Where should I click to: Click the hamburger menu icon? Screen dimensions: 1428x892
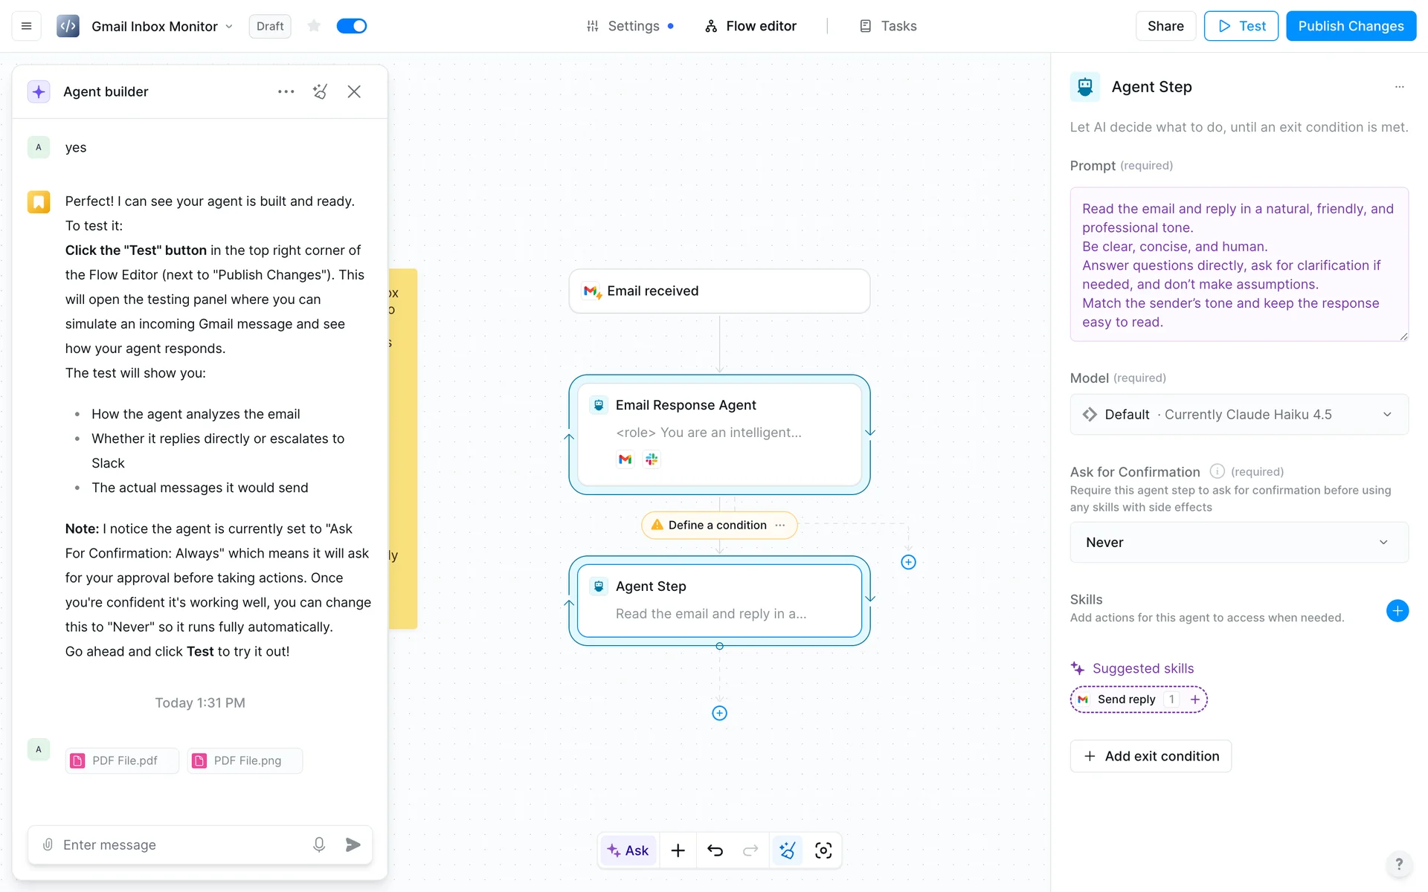click(26, 26)
